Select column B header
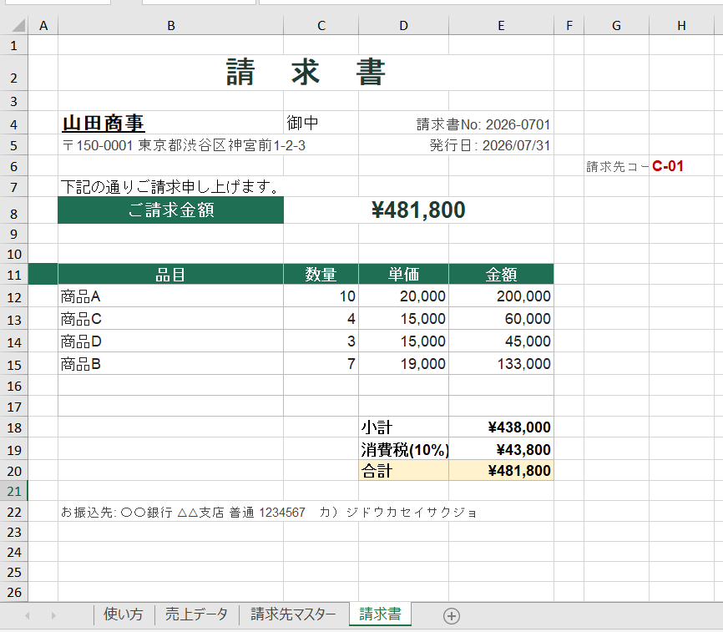Screen dimensions: 723x632 tap(170, 26)
